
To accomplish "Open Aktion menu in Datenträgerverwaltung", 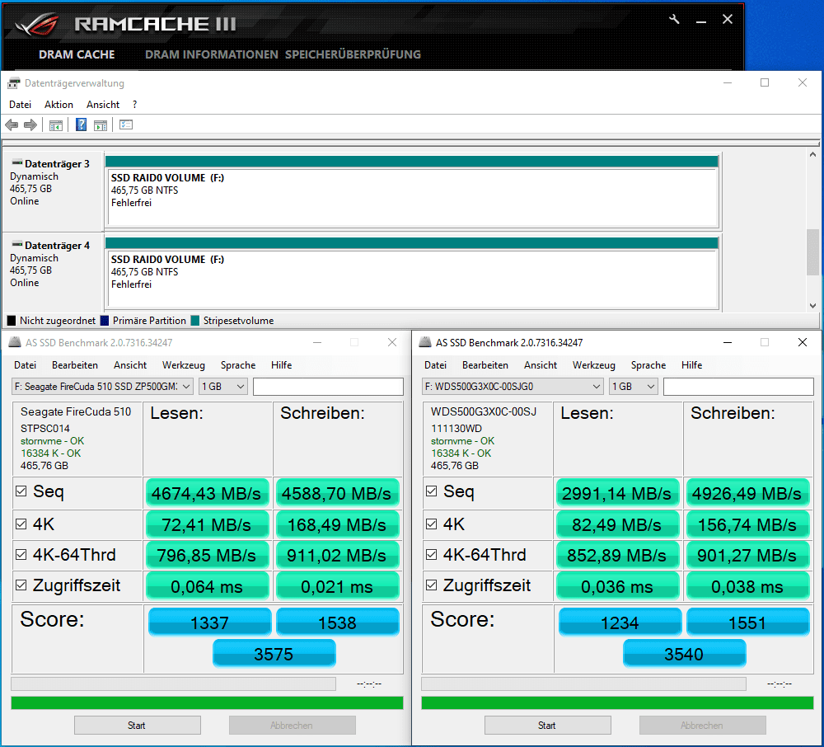I will [x=59, y=105].
